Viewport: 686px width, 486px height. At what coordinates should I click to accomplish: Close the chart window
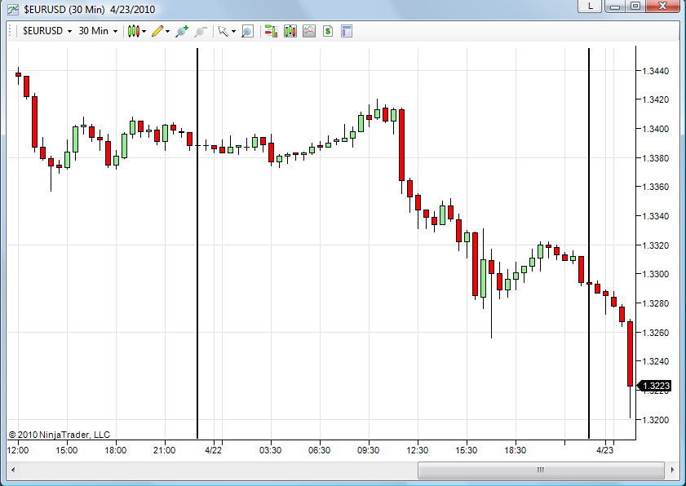pyautogui.click(x=663, y=6)
